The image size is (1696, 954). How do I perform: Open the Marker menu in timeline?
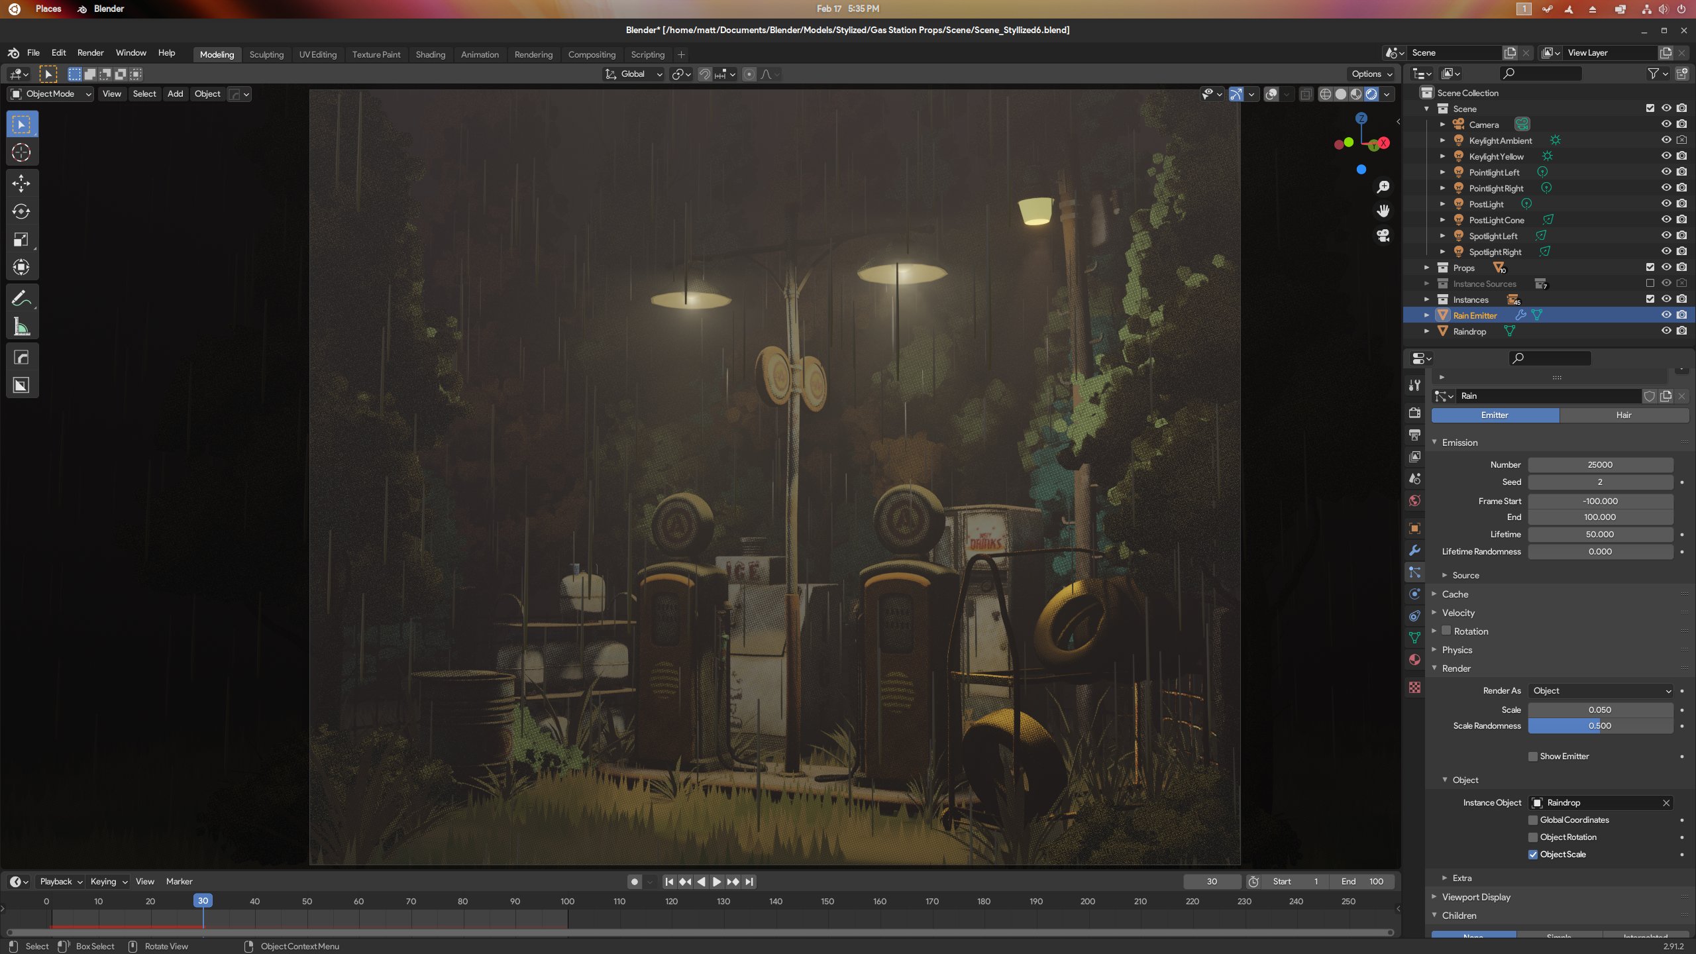pyautogui.click(x=179, y=882)
